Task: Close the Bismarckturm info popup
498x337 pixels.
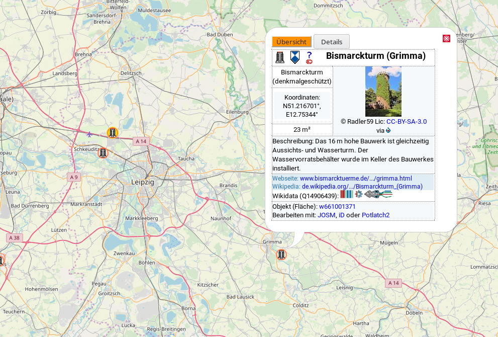Action: 446,38
